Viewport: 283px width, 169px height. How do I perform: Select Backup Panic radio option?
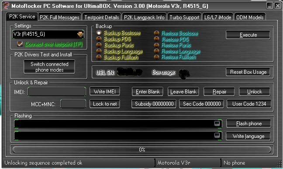[99, 45]
